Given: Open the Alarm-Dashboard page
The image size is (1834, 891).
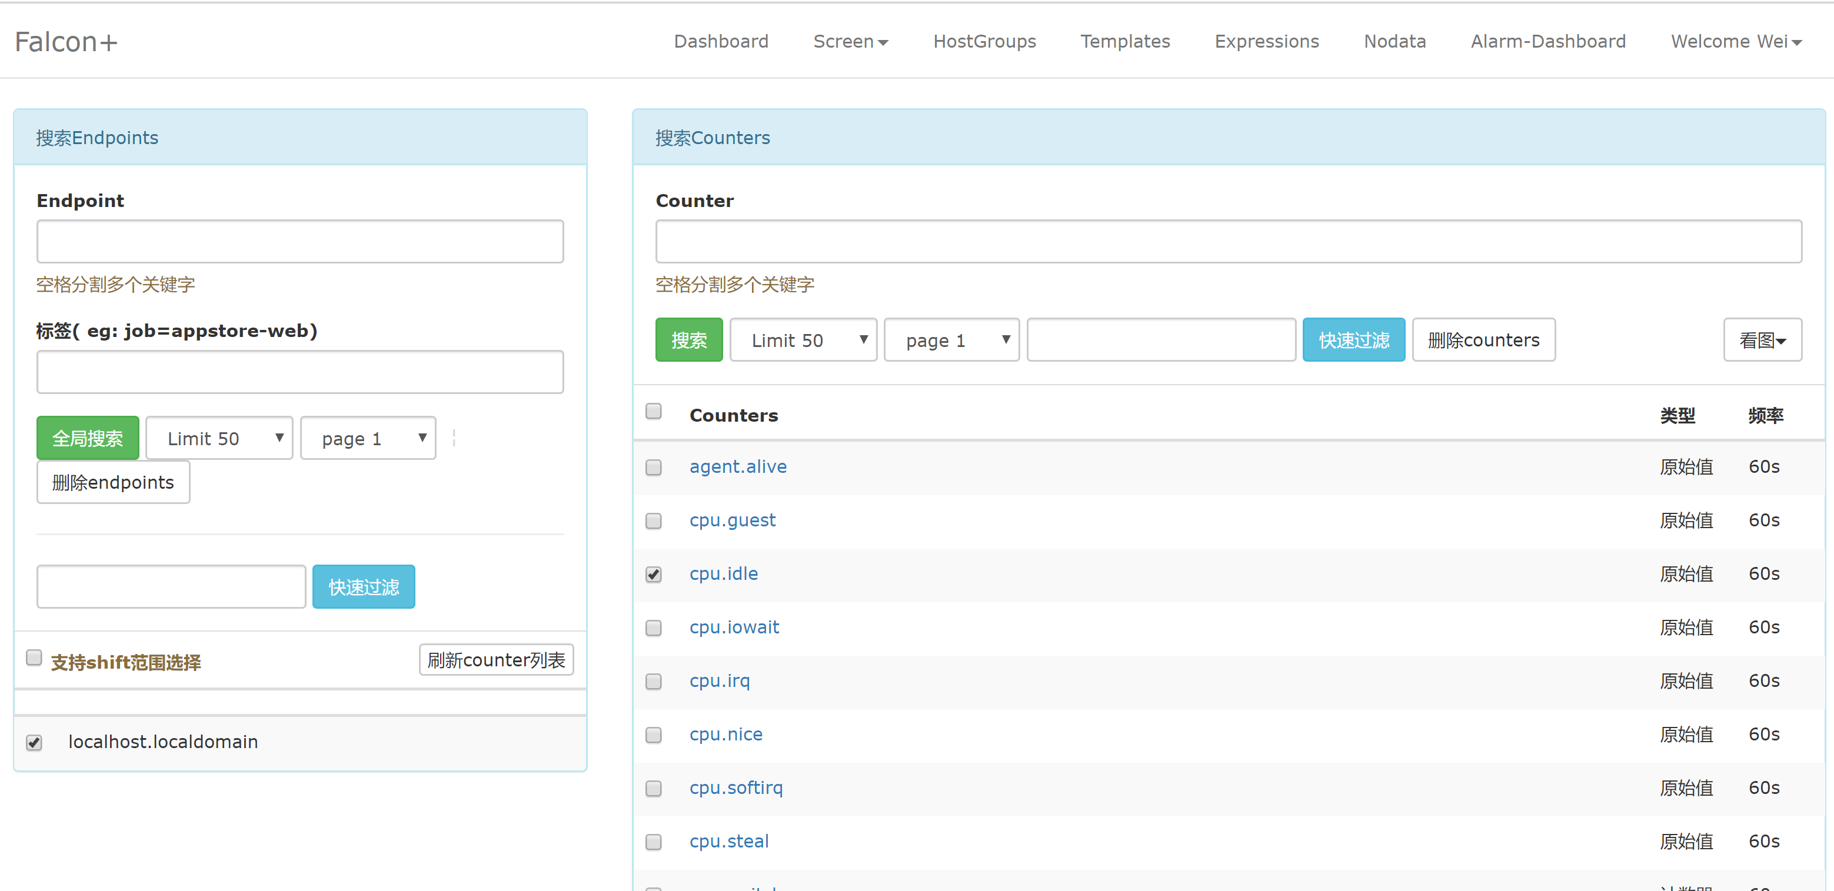Looking at the screenshot, I should click(1548, 41).
